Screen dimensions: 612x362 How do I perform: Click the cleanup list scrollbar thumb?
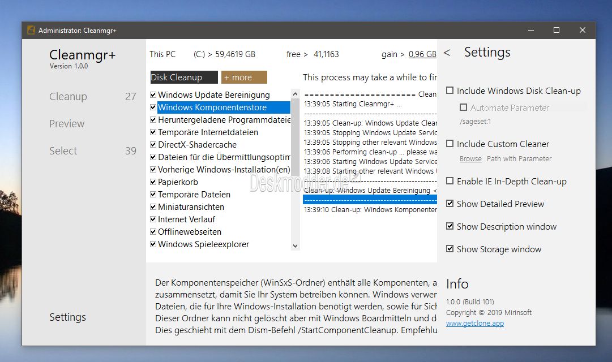click(x=296, y=136)
